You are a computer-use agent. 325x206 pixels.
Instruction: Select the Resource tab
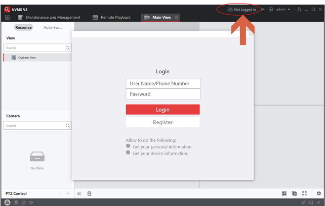(23, 27)
